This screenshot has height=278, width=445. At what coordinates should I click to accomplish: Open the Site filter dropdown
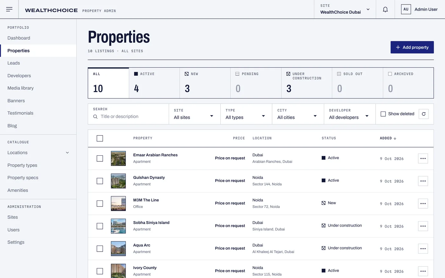click(x=195, y=114)
